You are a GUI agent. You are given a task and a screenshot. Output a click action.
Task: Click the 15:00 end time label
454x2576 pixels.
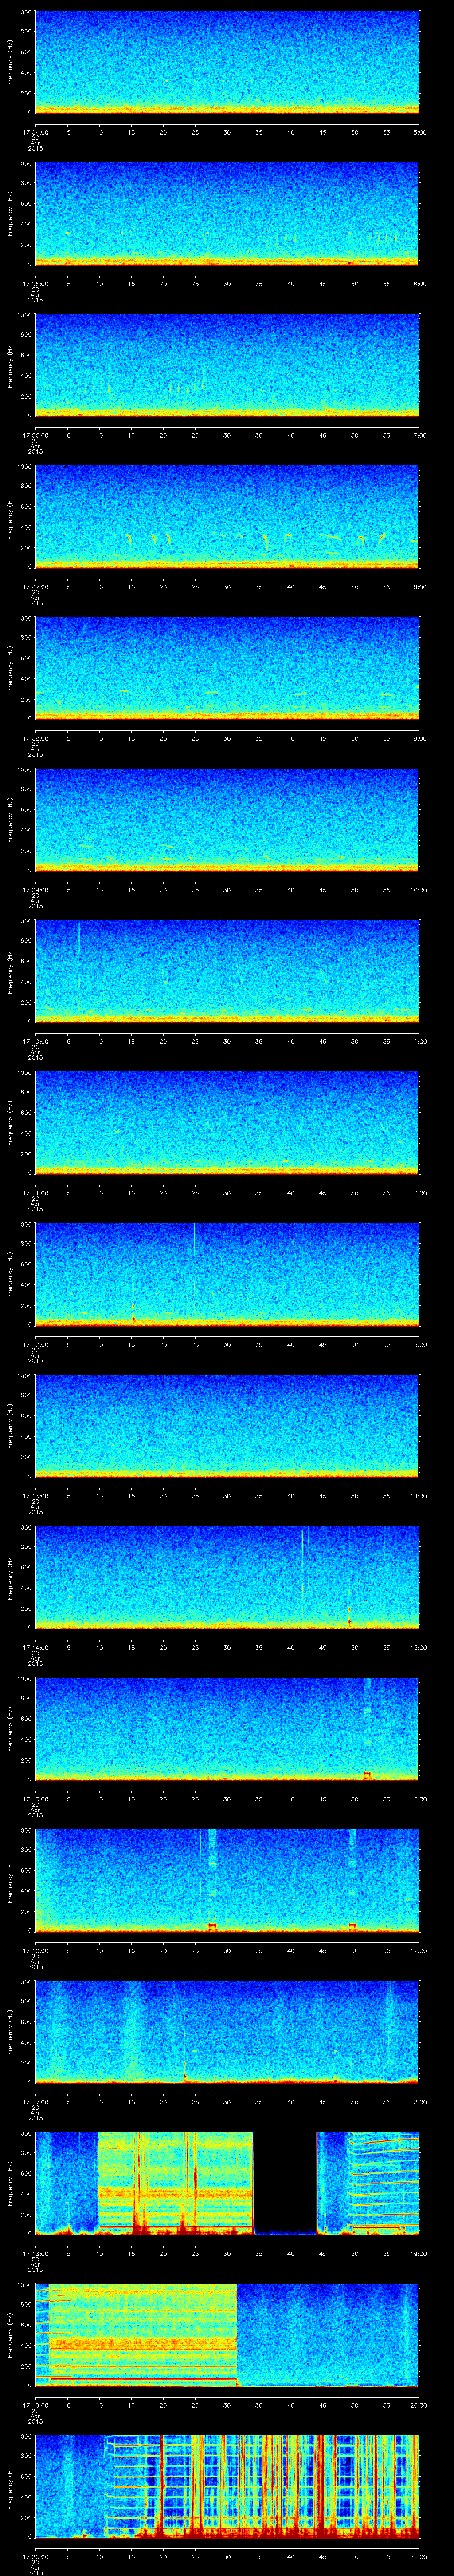(418, 1647)
